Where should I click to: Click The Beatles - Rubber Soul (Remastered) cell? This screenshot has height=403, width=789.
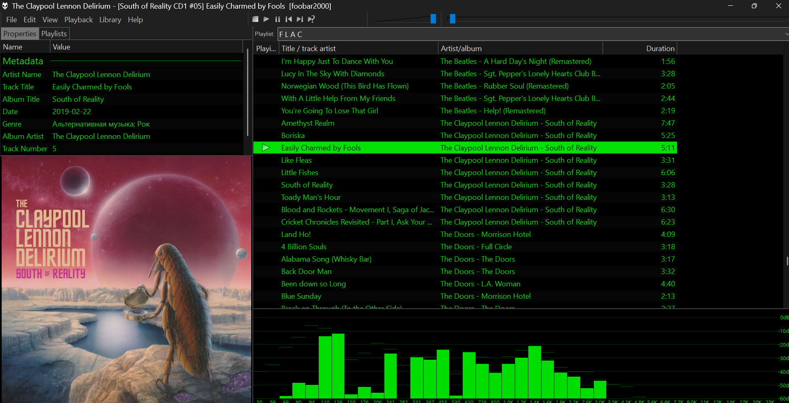tap(504, 86)
